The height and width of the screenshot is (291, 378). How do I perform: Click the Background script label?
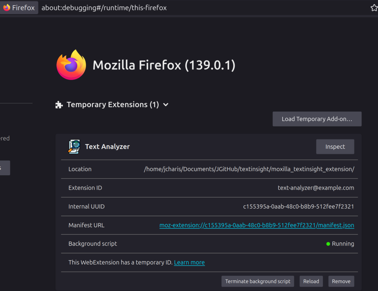93,244
